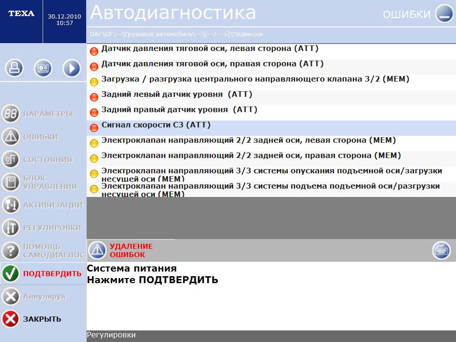Click the УДАЛЕНИЕ ОШИБОК warning icon
This screenshot has height=342, width=456.
(x=97, y=250)
